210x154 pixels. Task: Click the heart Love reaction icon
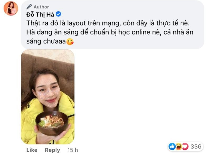pyautogui.click(x=185, y=146)
